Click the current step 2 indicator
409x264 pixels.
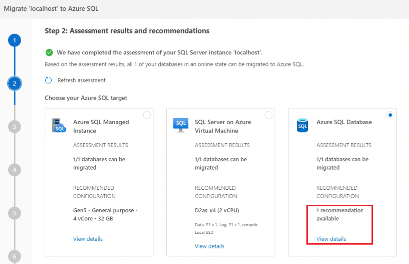click(15, 84)
